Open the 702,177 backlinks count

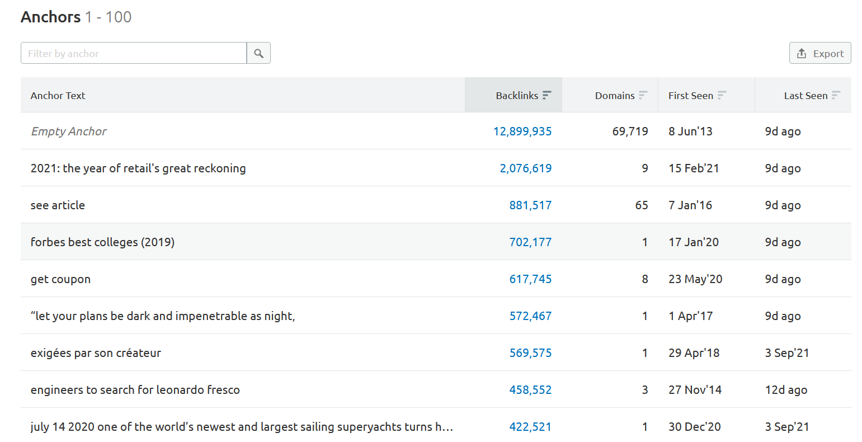click(x=530, y=242)
